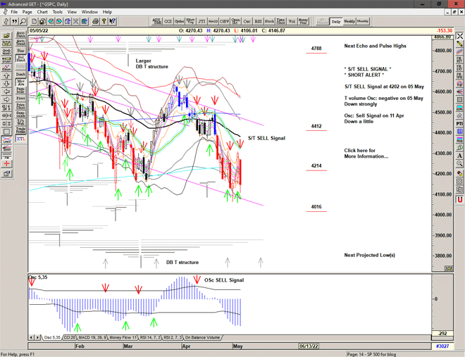465x357 pixels.
Task: Click the open folder icon in left toolbar
Action: point(7,35)
